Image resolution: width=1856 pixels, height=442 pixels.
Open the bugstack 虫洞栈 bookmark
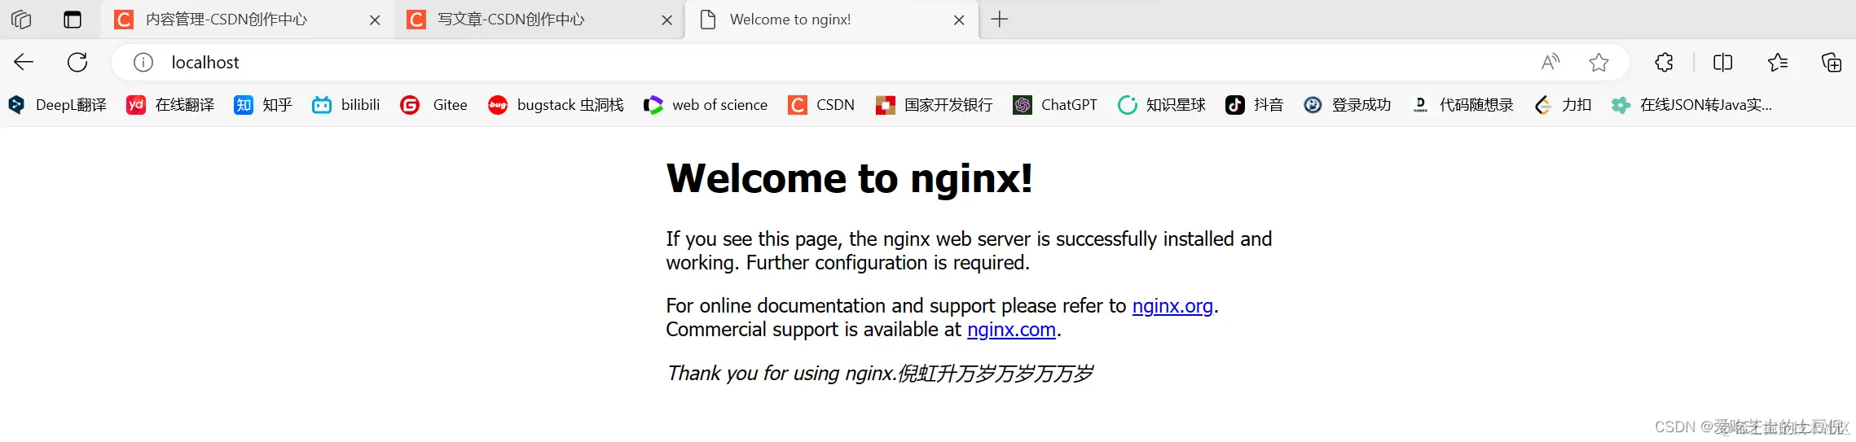[556, 105]
